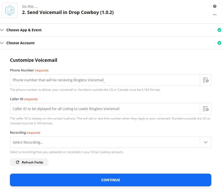Open insert-data icon for Caller ID field
This screenshot has width=223, height=196.
pyautogui.click(x=205, y=109)
